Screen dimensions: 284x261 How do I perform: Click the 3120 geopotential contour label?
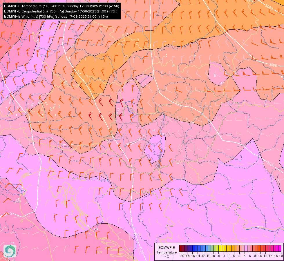142,250
